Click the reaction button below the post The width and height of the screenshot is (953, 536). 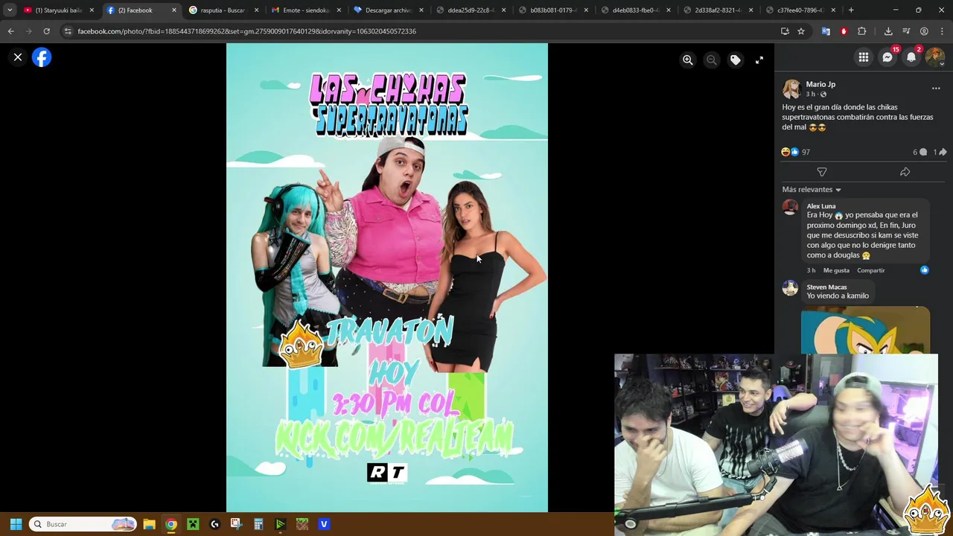click(x=822, y=172)
